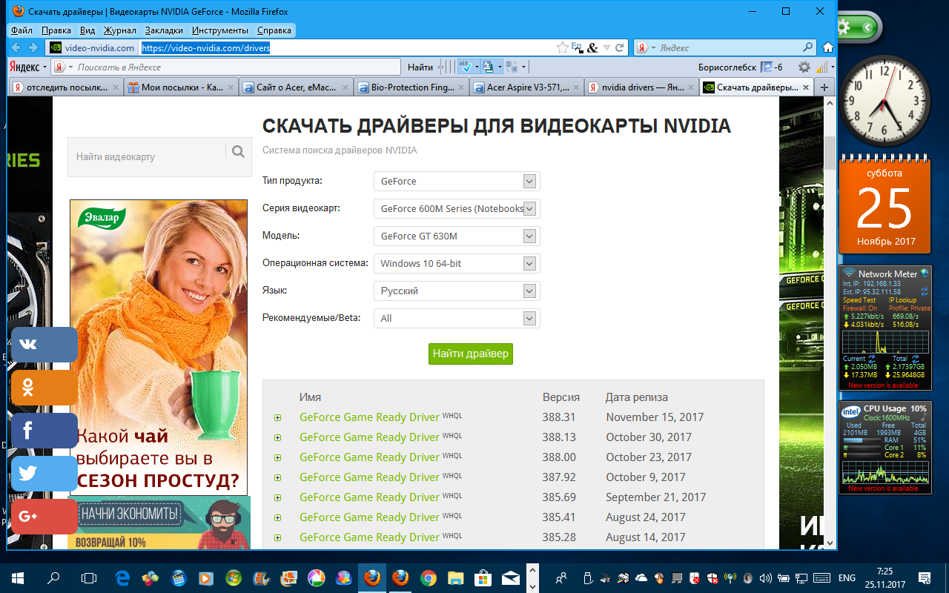Share the page on Facebook

[44, 431]
